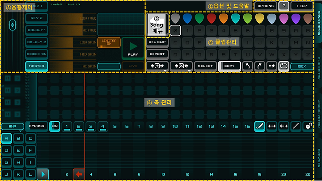The width and height of the screenshot is (322, 181).
Task: Select machine number 1 in the row
Action: point(67,126)
